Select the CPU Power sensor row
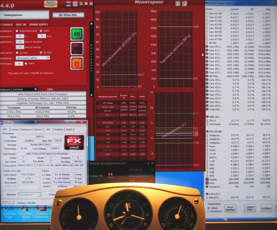 tap(238, 124)
